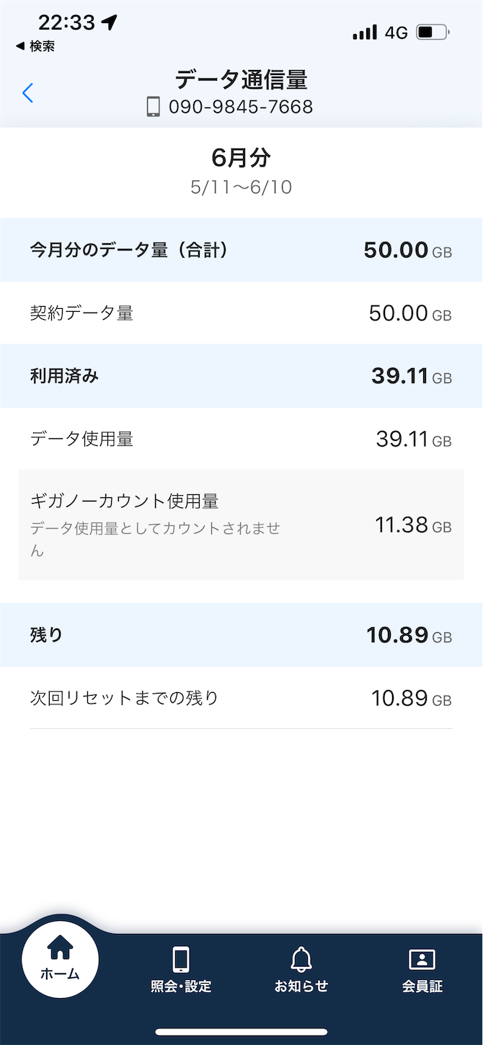Tap the cellular signal bars indicator
The image size is (483, 1045).
click(365, 32)
